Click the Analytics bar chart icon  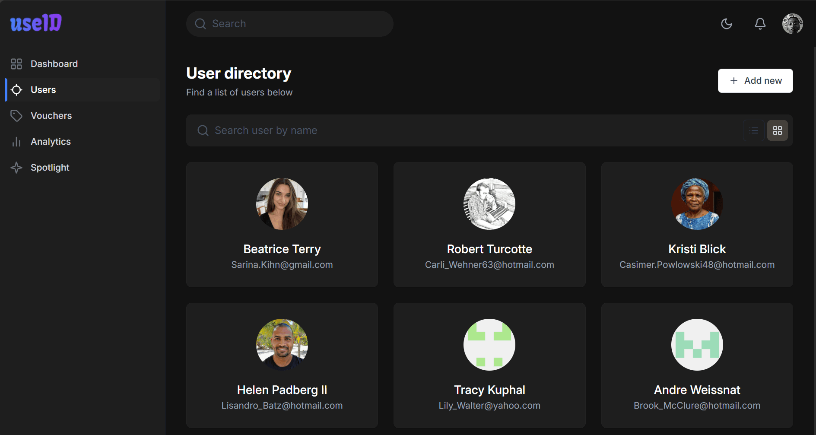click(x=16, y=142)
